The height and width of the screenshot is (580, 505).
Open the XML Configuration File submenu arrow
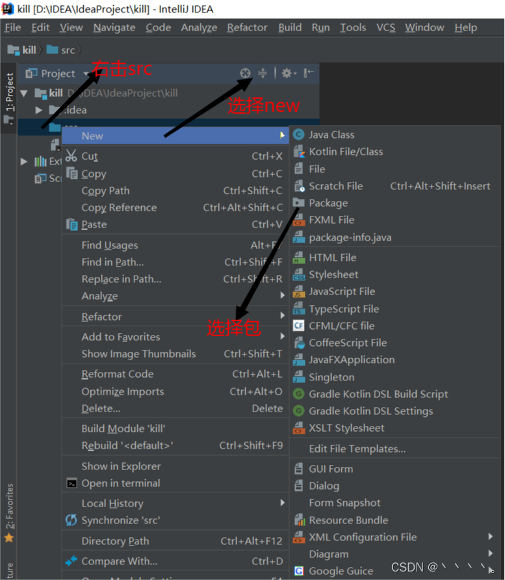pyautogui.click(x=490, y=536)
